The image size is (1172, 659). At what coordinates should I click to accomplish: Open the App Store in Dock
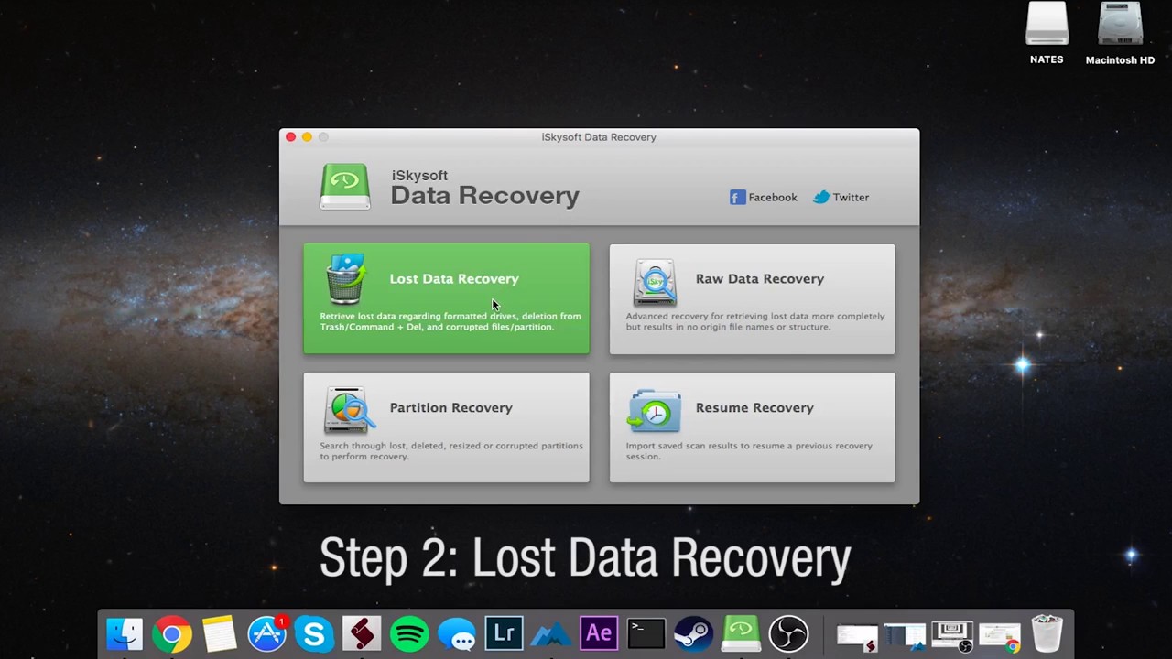tap(266, 634)
